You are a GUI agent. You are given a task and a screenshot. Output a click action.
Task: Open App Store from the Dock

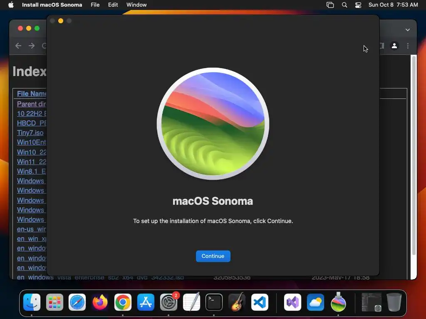coord(146,302)
